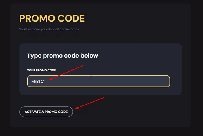Click the word deposit in the subtitle

point(57,29)
